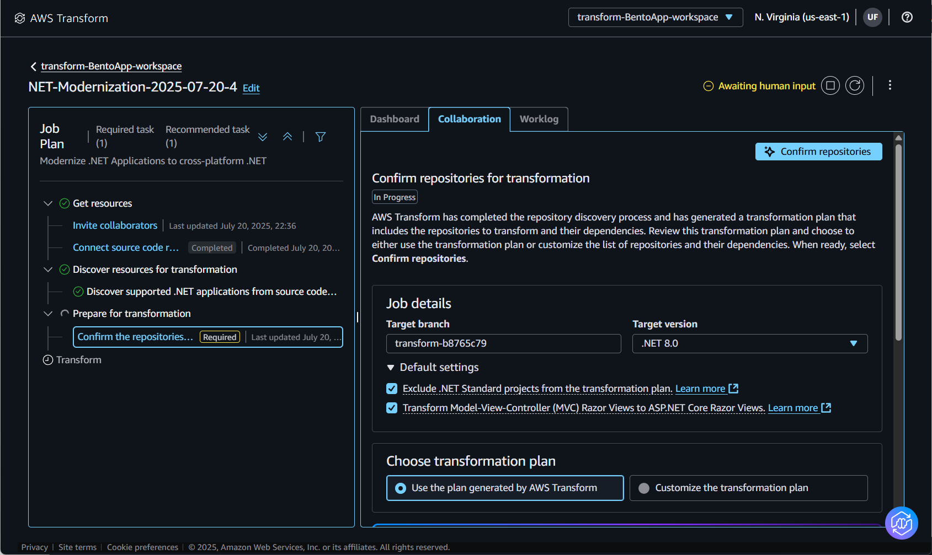932x555 pixels.
Task: Open the Invite collaborators task
Action: click(x=115, y=225)
